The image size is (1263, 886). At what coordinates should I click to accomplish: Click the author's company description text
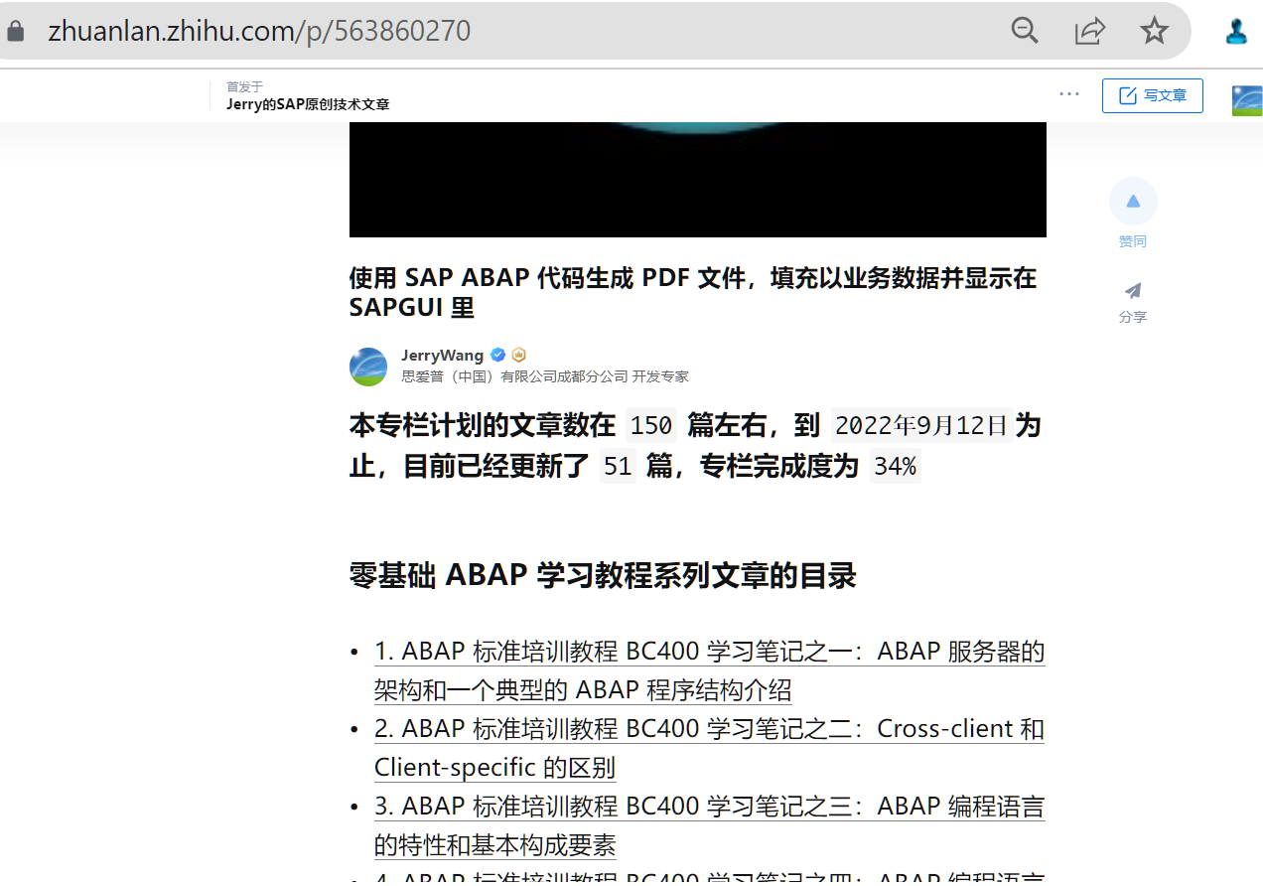[x=545, y=376]
